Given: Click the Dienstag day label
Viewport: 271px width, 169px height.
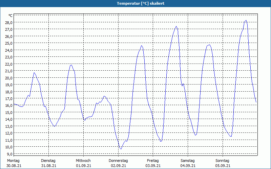Looking at the screenshot, I should click(48, 161).
